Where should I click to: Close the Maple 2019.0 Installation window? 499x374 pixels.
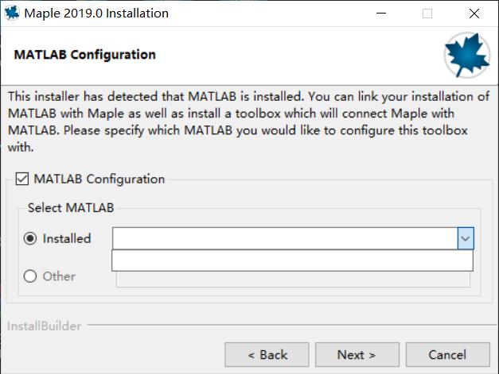(x=474, y=13)
